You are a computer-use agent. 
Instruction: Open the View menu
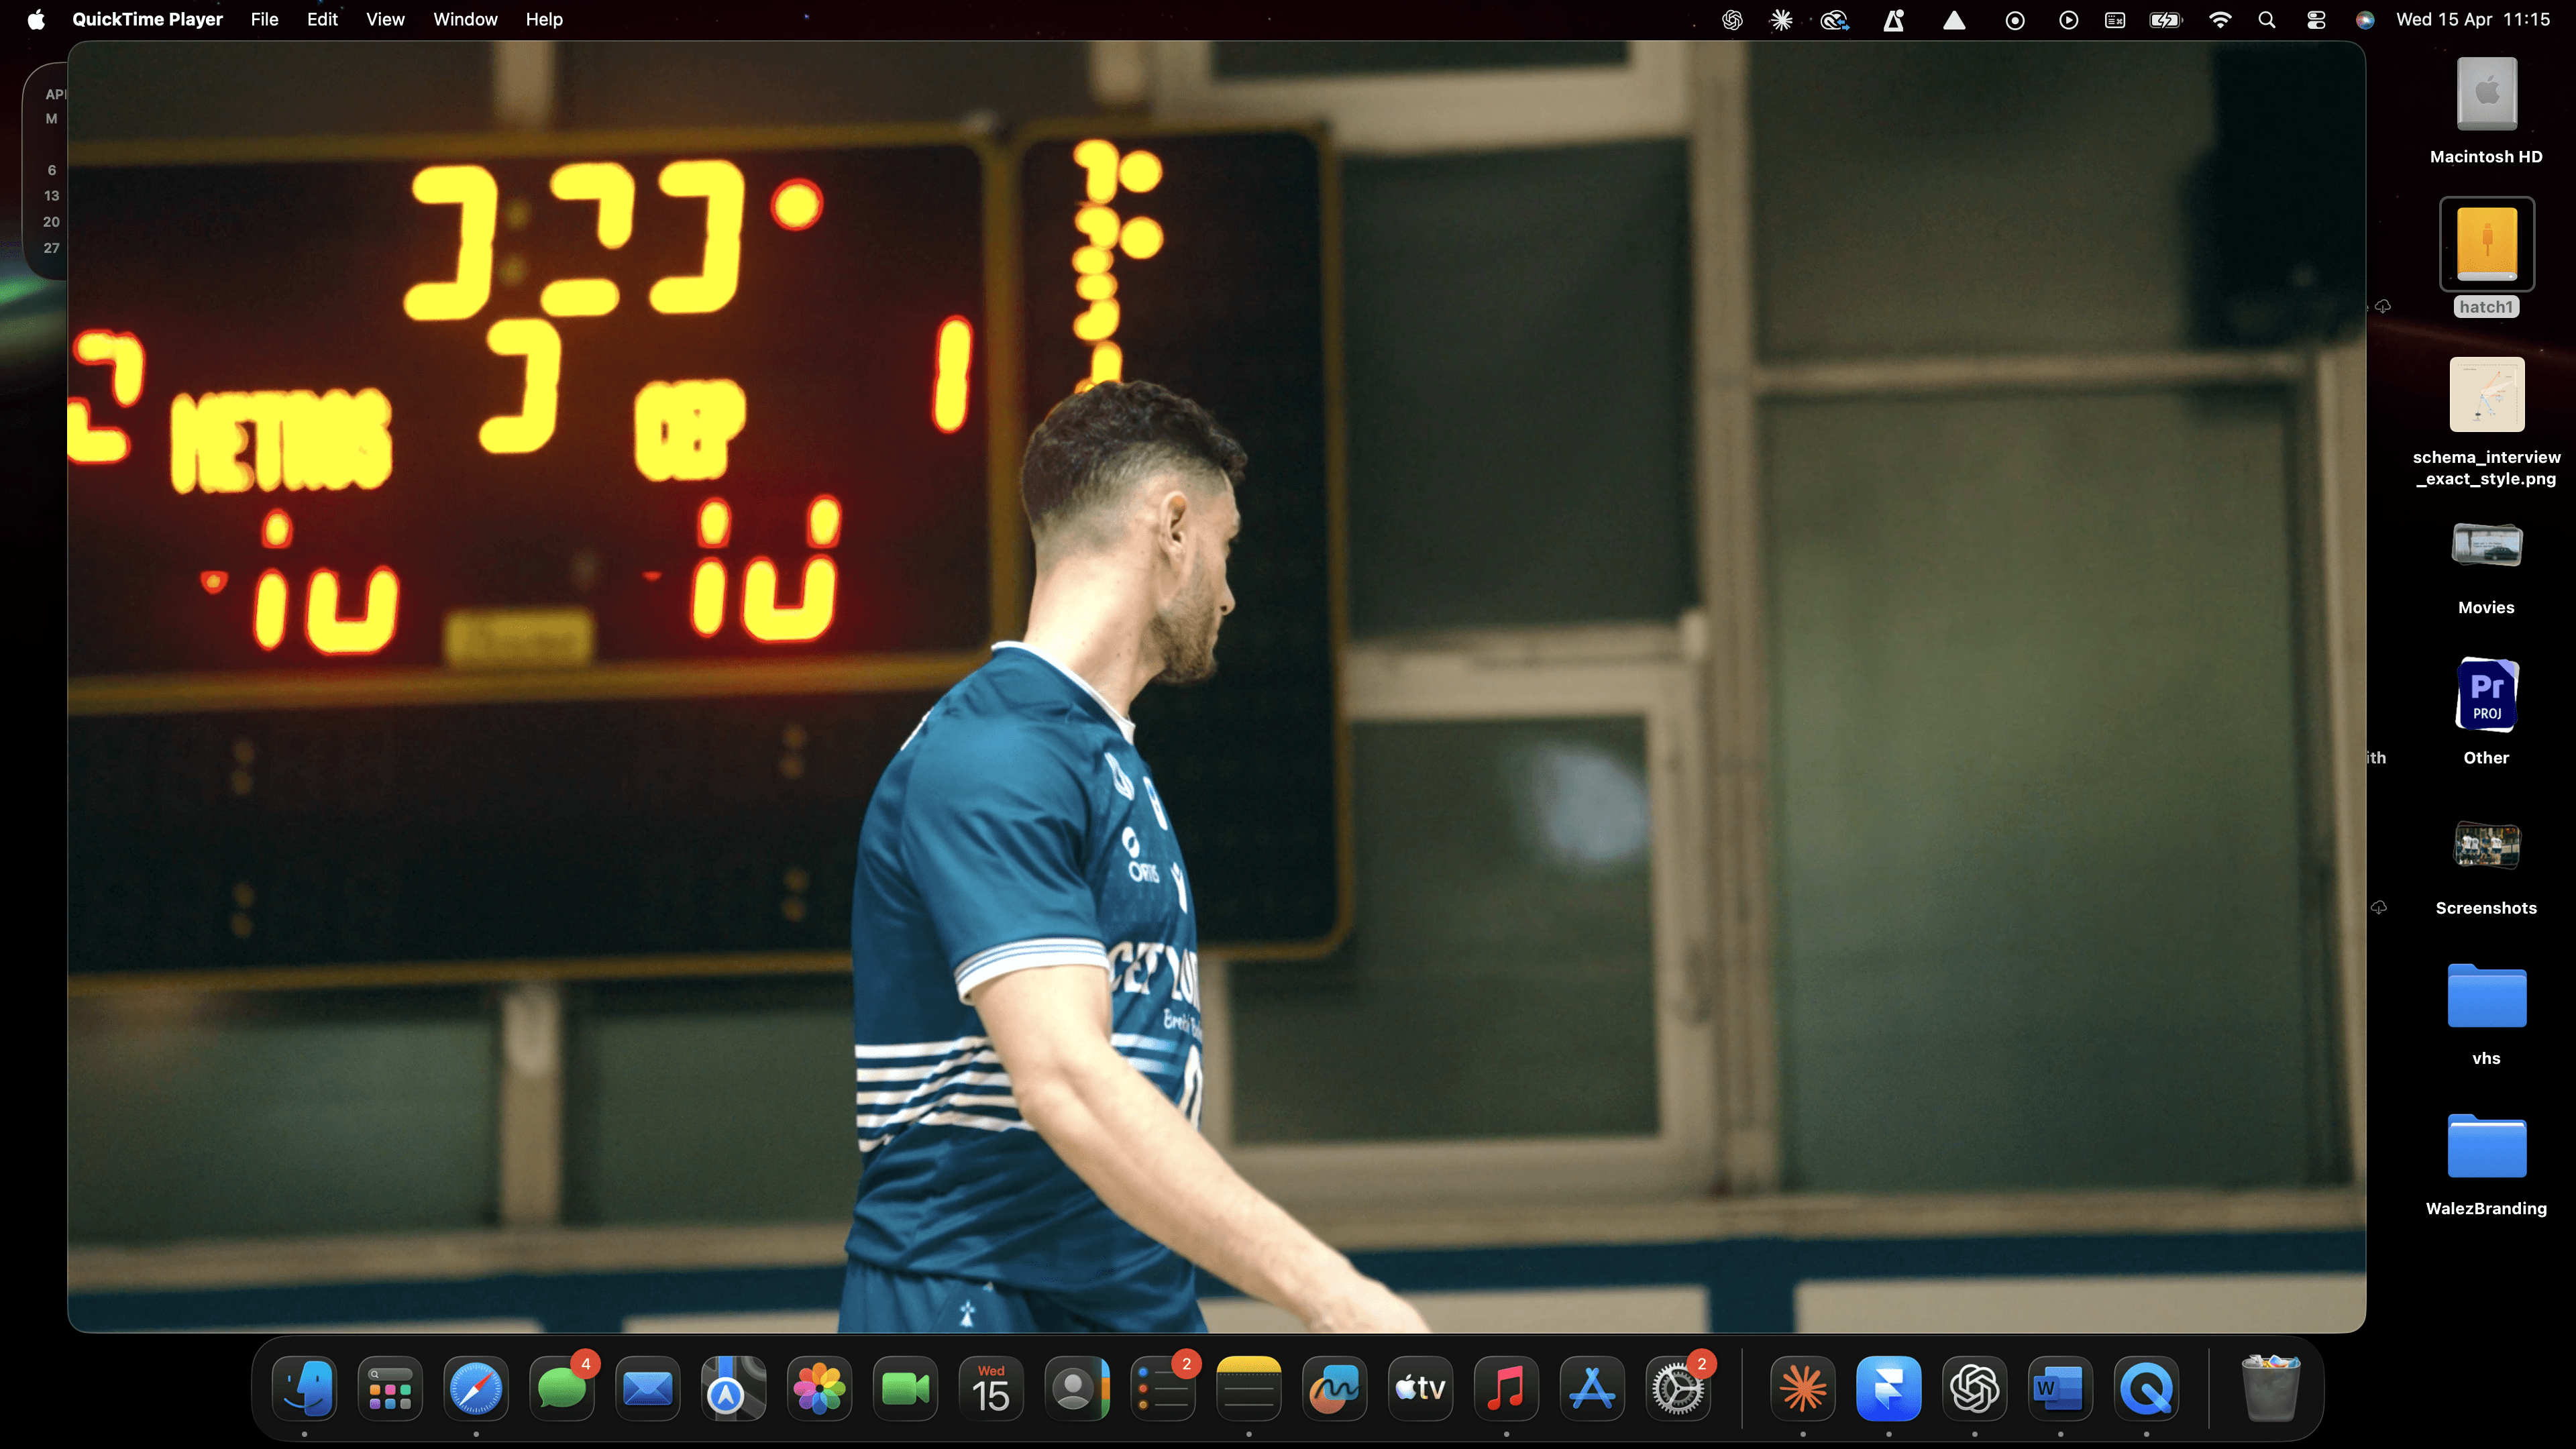(x=385, y=19)
